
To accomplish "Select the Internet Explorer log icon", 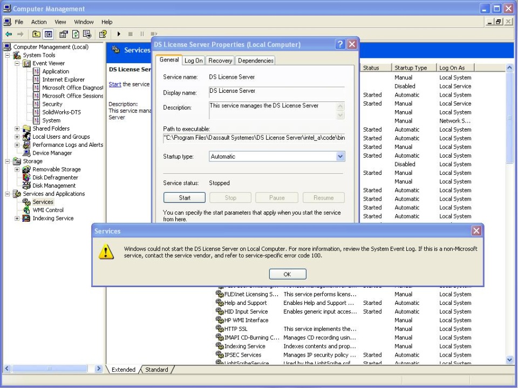I will click(x=36, y=80).
